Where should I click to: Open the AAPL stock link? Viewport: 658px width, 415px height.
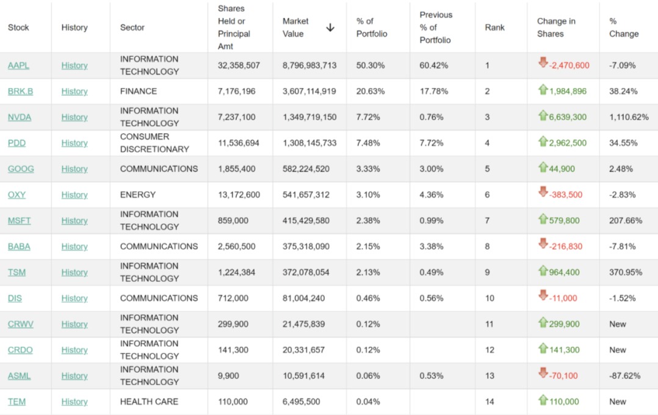click(18, 65)
